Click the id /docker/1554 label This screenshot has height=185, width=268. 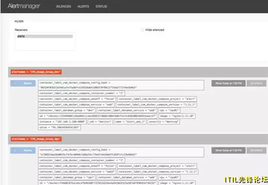(98, 116)
